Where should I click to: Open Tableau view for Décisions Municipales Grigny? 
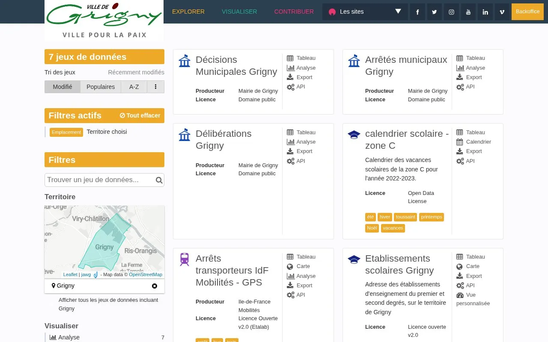click(x=301, y=58)
